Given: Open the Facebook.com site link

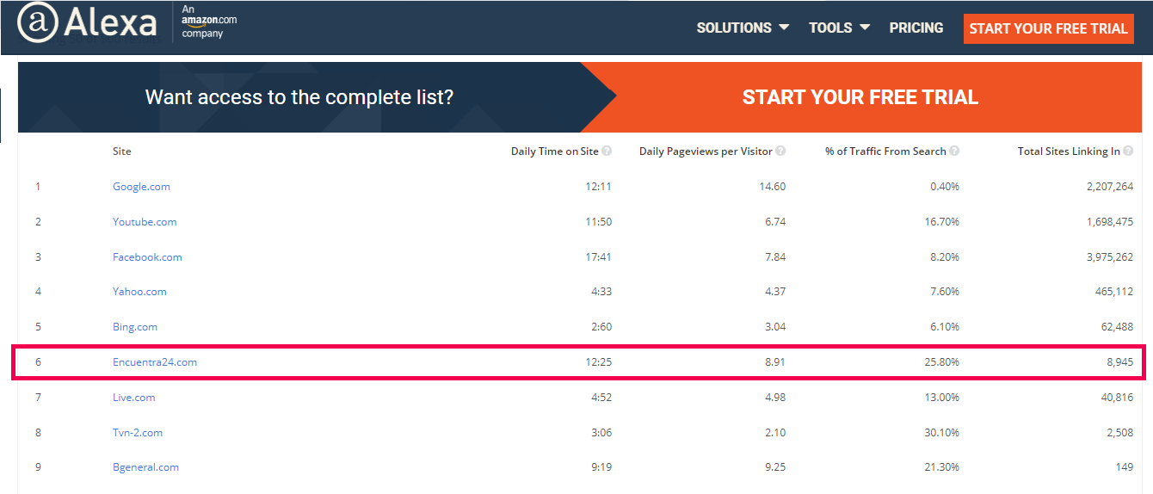Looking at the screenshot, I should tap(147, 257).
